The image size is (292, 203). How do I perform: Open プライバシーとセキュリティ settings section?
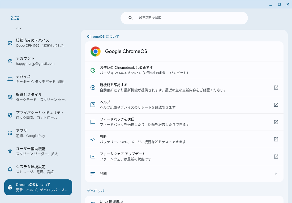pyautogui.click(x=38, y=115)
